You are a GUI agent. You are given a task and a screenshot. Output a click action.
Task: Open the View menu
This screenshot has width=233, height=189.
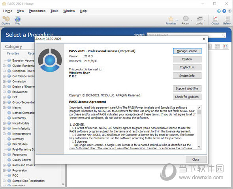click(21, 11)
